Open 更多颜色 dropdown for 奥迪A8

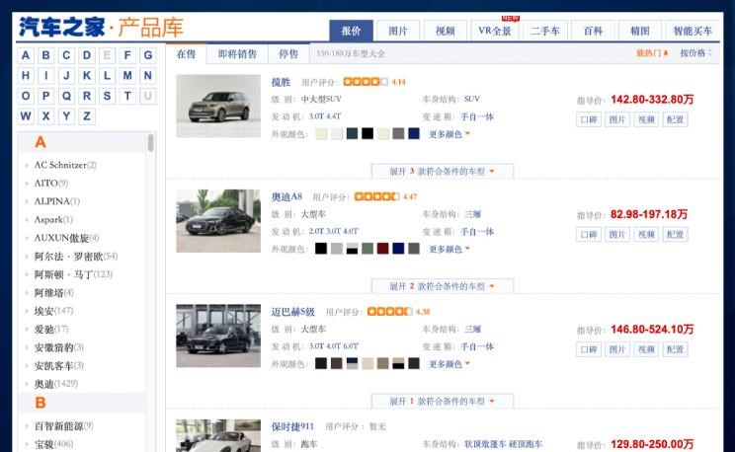pos(449,249)
